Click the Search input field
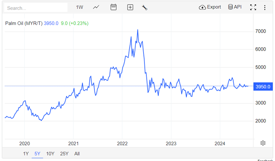Viewport: 275px width, 161px height. (x=36, y=8)
